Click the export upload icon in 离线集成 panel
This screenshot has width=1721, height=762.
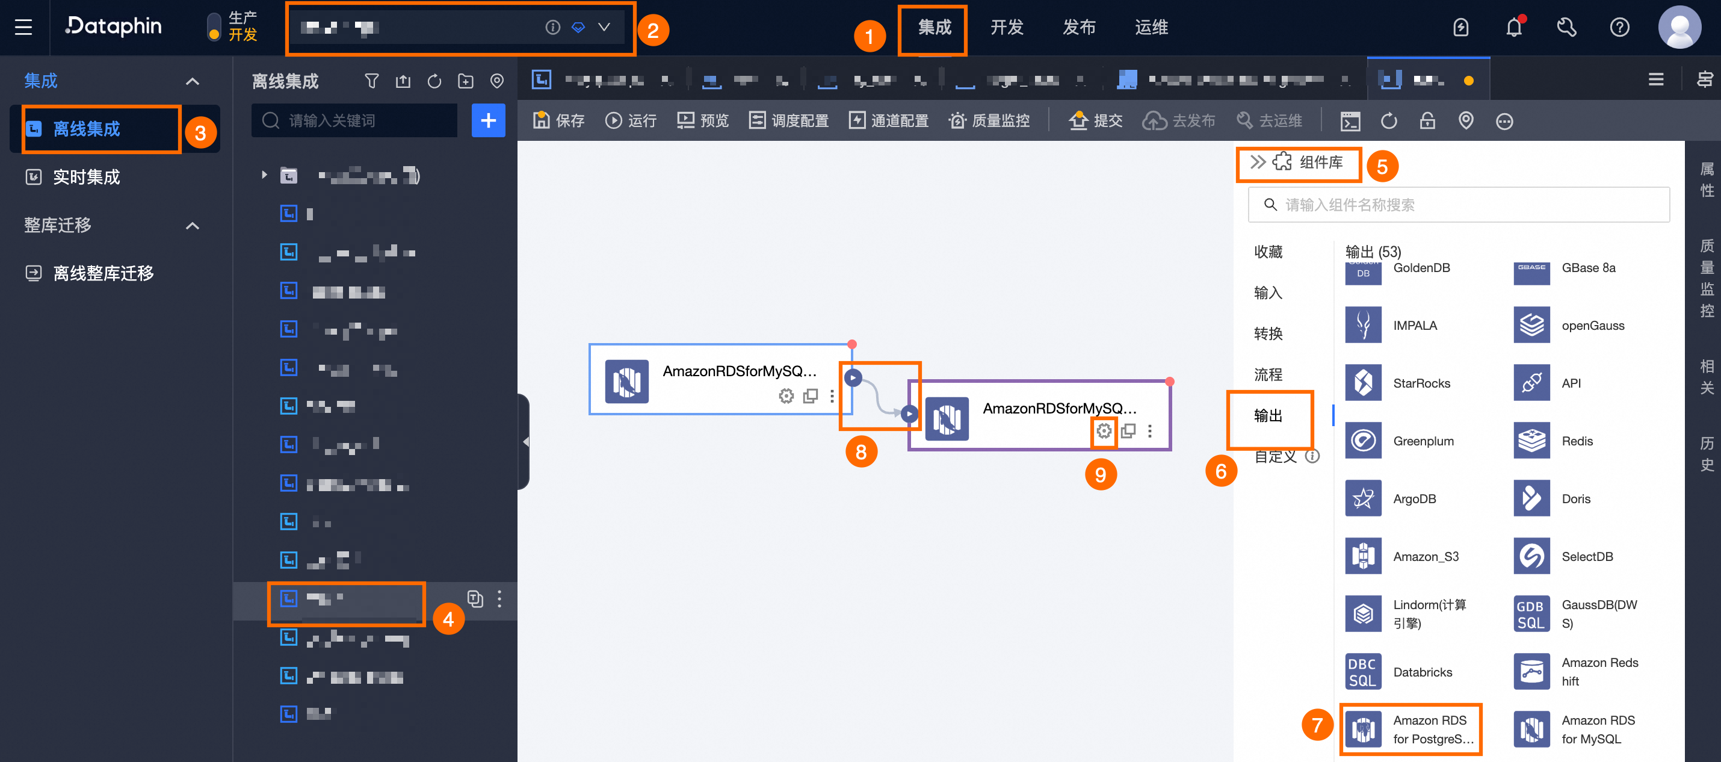click(403, 81)
